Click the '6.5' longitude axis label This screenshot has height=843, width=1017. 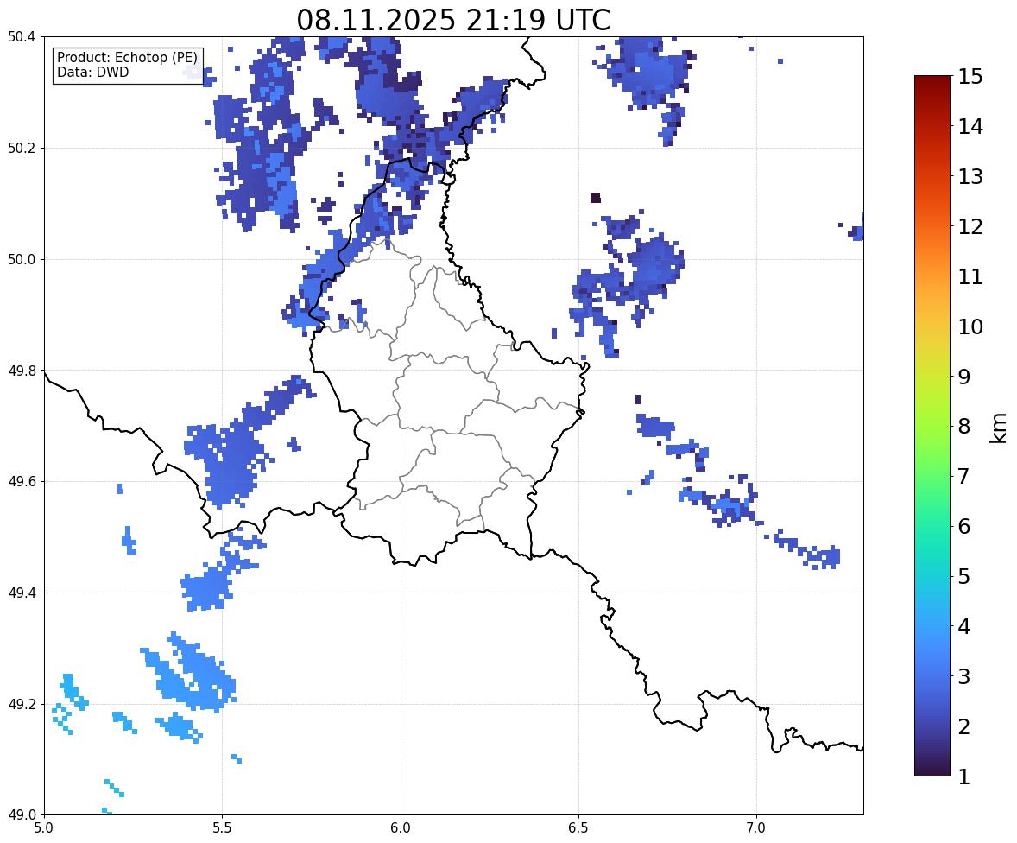point(578,828)
